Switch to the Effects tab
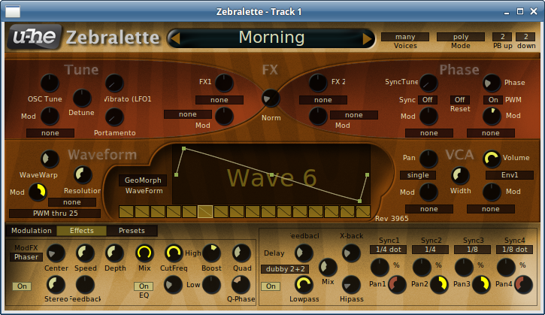 82,231
